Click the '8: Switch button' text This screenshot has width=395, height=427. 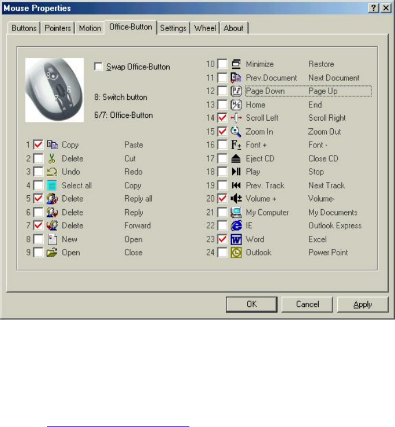tap(121, 97)
